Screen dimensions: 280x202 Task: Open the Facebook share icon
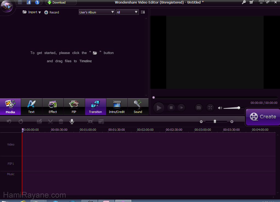pos(28,2)
